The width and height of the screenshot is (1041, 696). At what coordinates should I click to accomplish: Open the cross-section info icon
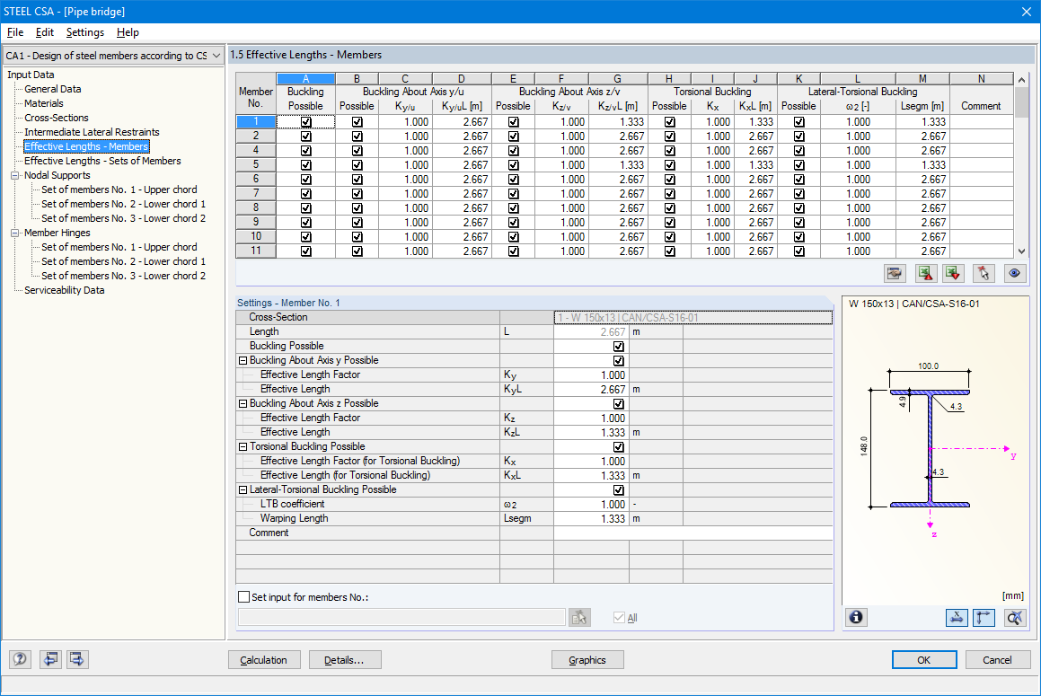coord(856,618)
